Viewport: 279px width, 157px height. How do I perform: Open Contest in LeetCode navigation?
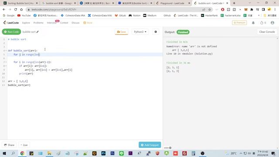coord(64,23)
